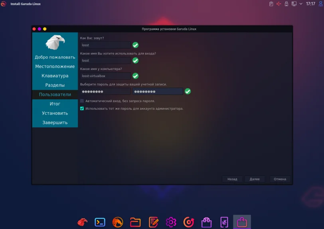Viewport: 324px width, 229px height.
Task: Open the Местоположение installer step
Action: tap(55, 66)
